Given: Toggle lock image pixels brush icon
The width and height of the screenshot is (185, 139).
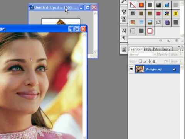Looking at the screenshot, I should click(145, 61).
